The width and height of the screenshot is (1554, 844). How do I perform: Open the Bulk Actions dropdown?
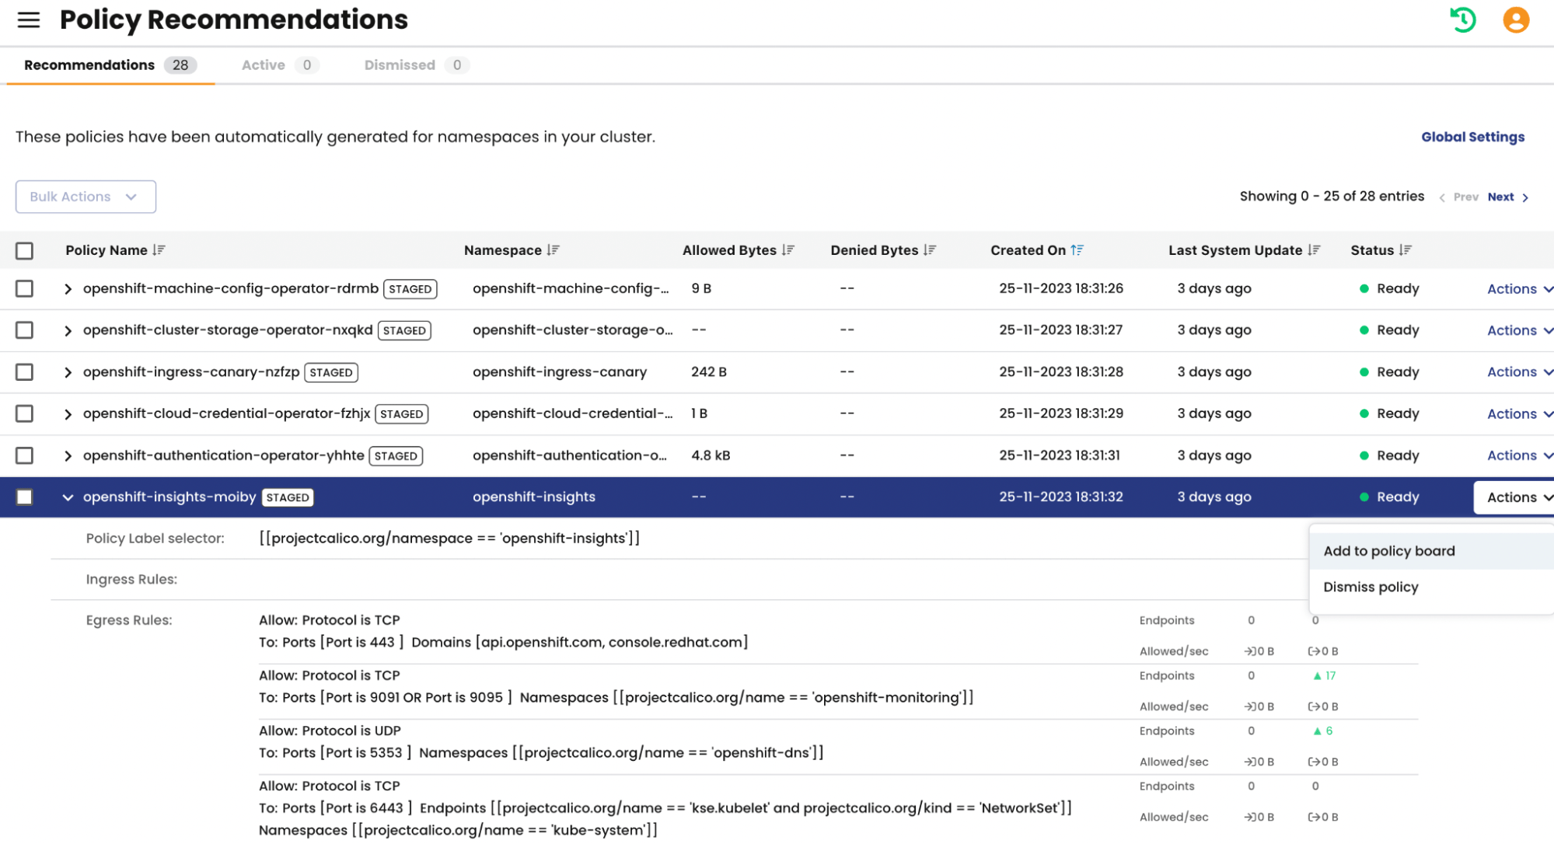[x=85, y=197]
